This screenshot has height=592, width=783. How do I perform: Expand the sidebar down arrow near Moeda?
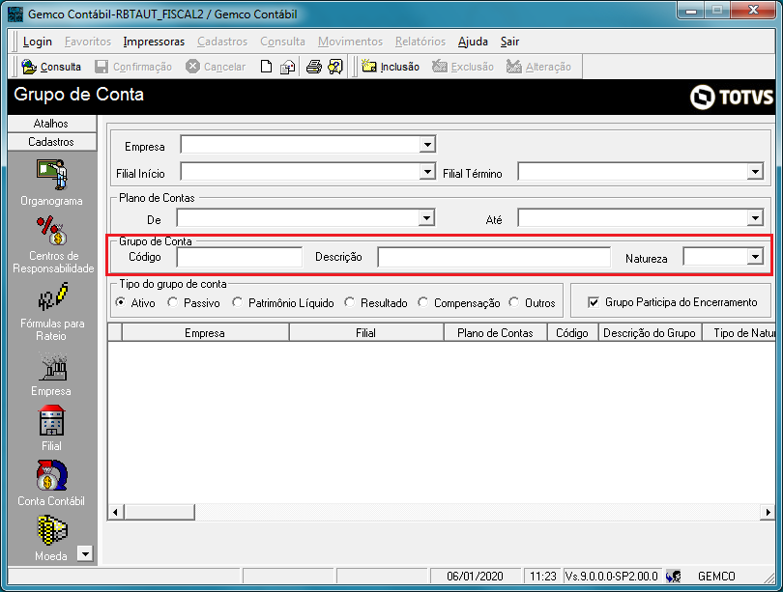[85, 553]
